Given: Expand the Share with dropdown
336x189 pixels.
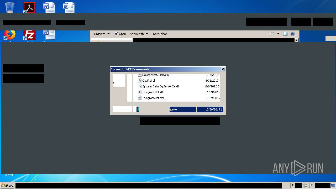Looking at the screenshot, I should pos(139,34).
